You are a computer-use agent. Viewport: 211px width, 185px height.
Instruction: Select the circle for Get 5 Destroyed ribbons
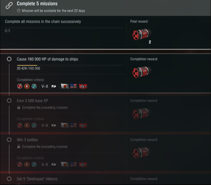coord(9,179)
